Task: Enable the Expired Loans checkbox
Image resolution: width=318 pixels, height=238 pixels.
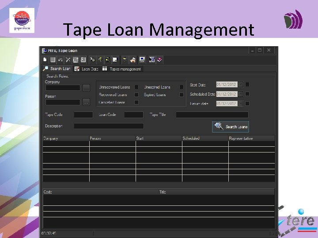Action: click(182, 95)
